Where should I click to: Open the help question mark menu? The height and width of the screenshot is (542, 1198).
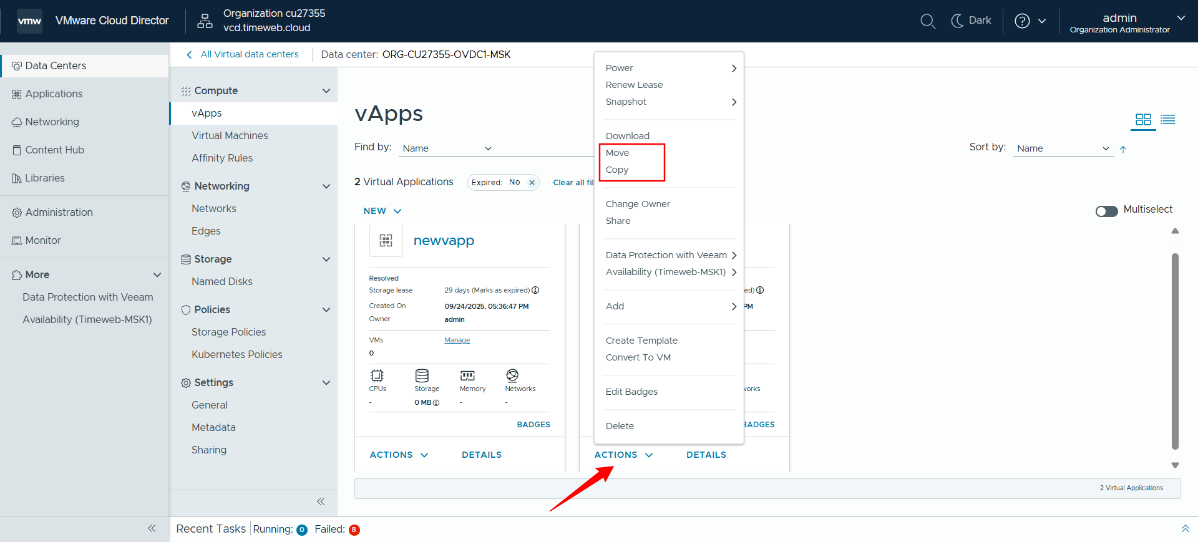pos(1030,21)
